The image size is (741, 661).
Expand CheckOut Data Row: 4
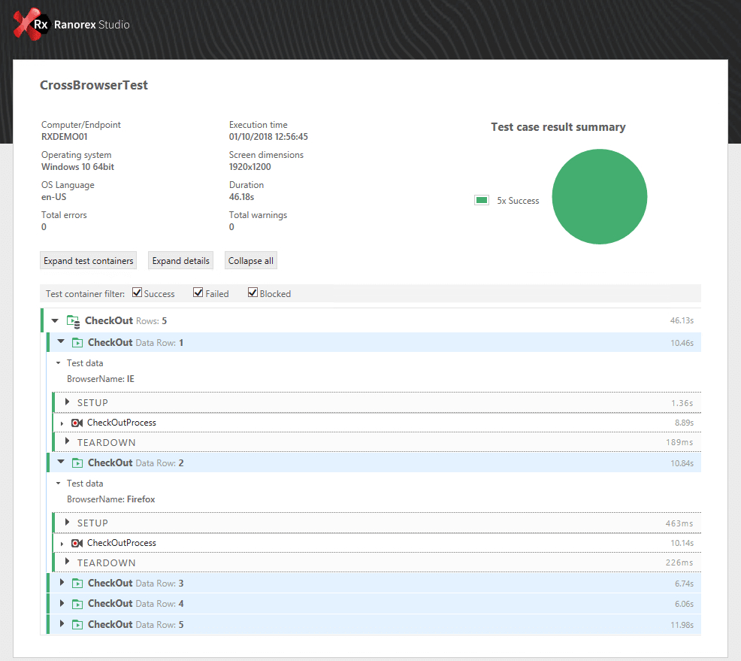click(x=62, y=603)
